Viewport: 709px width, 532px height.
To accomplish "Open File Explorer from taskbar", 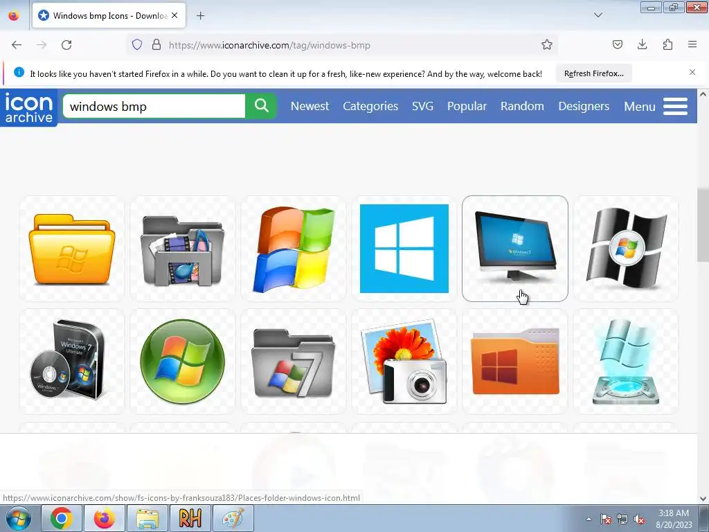I will (147, 518).
